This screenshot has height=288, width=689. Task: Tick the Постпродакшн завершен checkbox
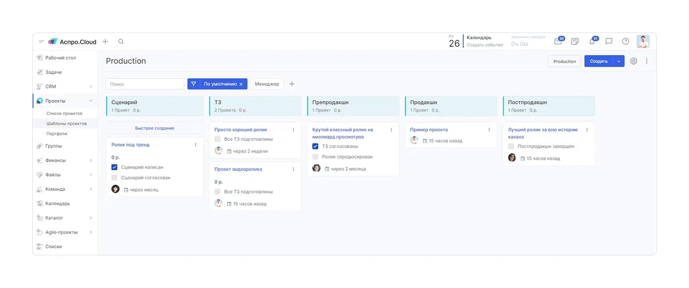pyautogui.click(x=512, y=146)
